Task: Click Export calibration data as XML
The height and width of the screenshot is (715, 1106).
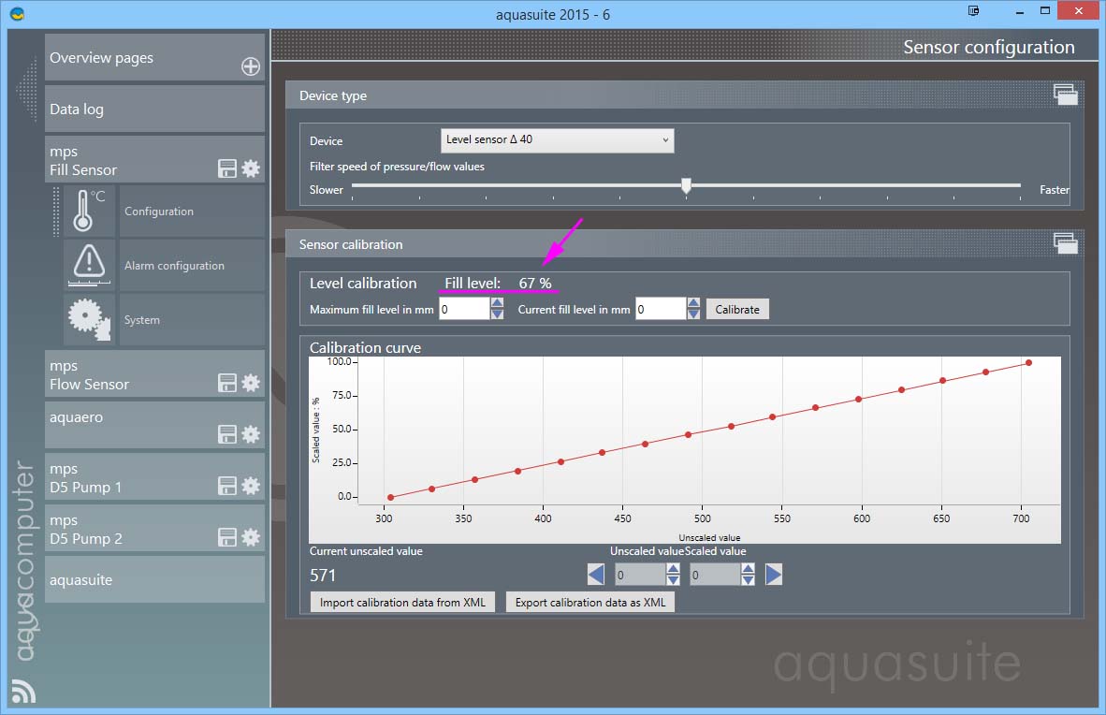Action: [x=589, y=602]
